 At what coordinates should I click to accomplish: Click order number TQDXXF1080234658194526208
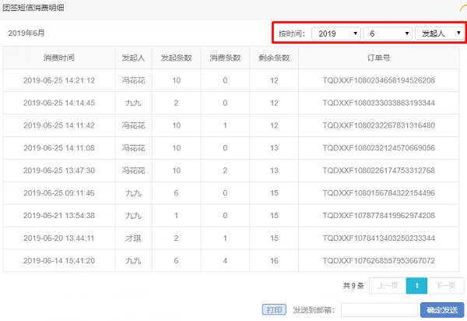[x=378, y=80]
